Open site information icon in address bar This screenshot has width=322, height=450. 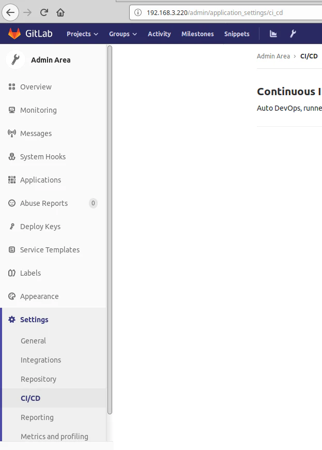[138, 12]
